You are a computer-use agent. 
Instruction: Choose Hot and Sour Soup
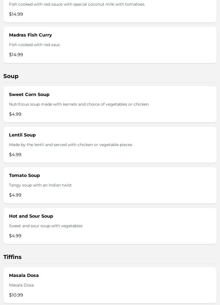pos(31,216)
